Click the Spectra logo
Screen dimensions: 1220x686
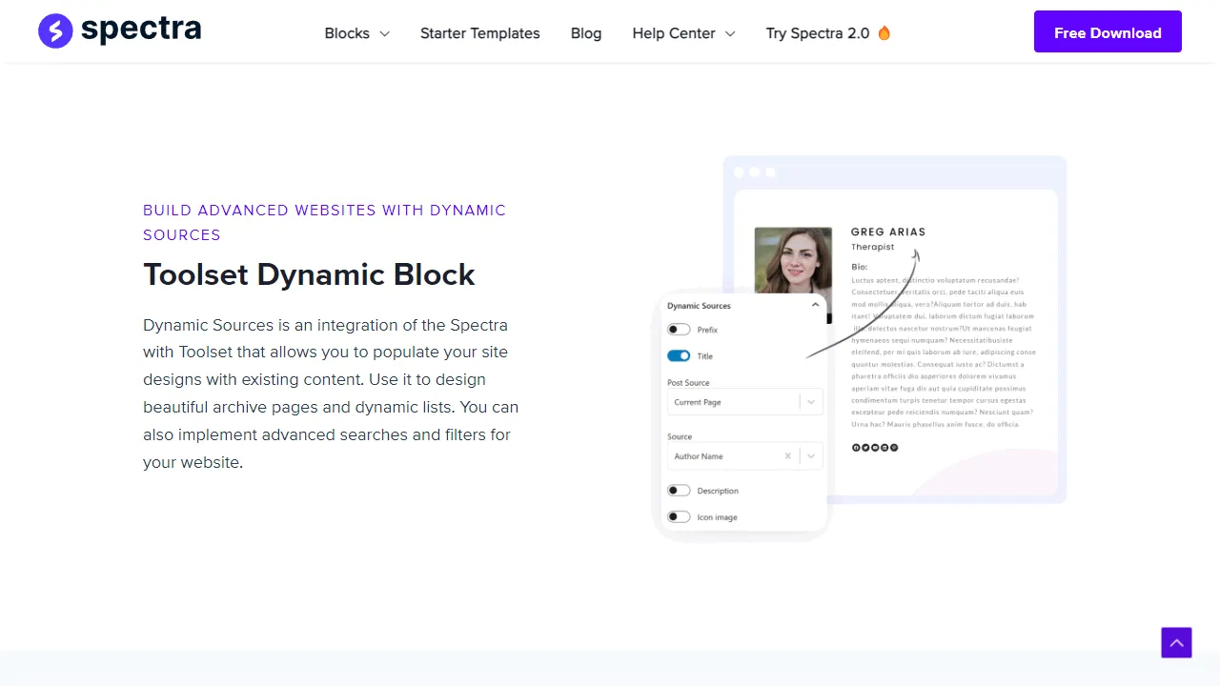(120, 30)
